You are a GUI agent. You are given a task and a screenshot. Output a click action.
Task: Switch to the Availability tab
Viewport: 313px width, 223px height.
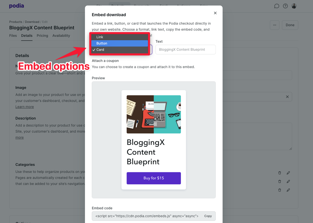[61, 35]
